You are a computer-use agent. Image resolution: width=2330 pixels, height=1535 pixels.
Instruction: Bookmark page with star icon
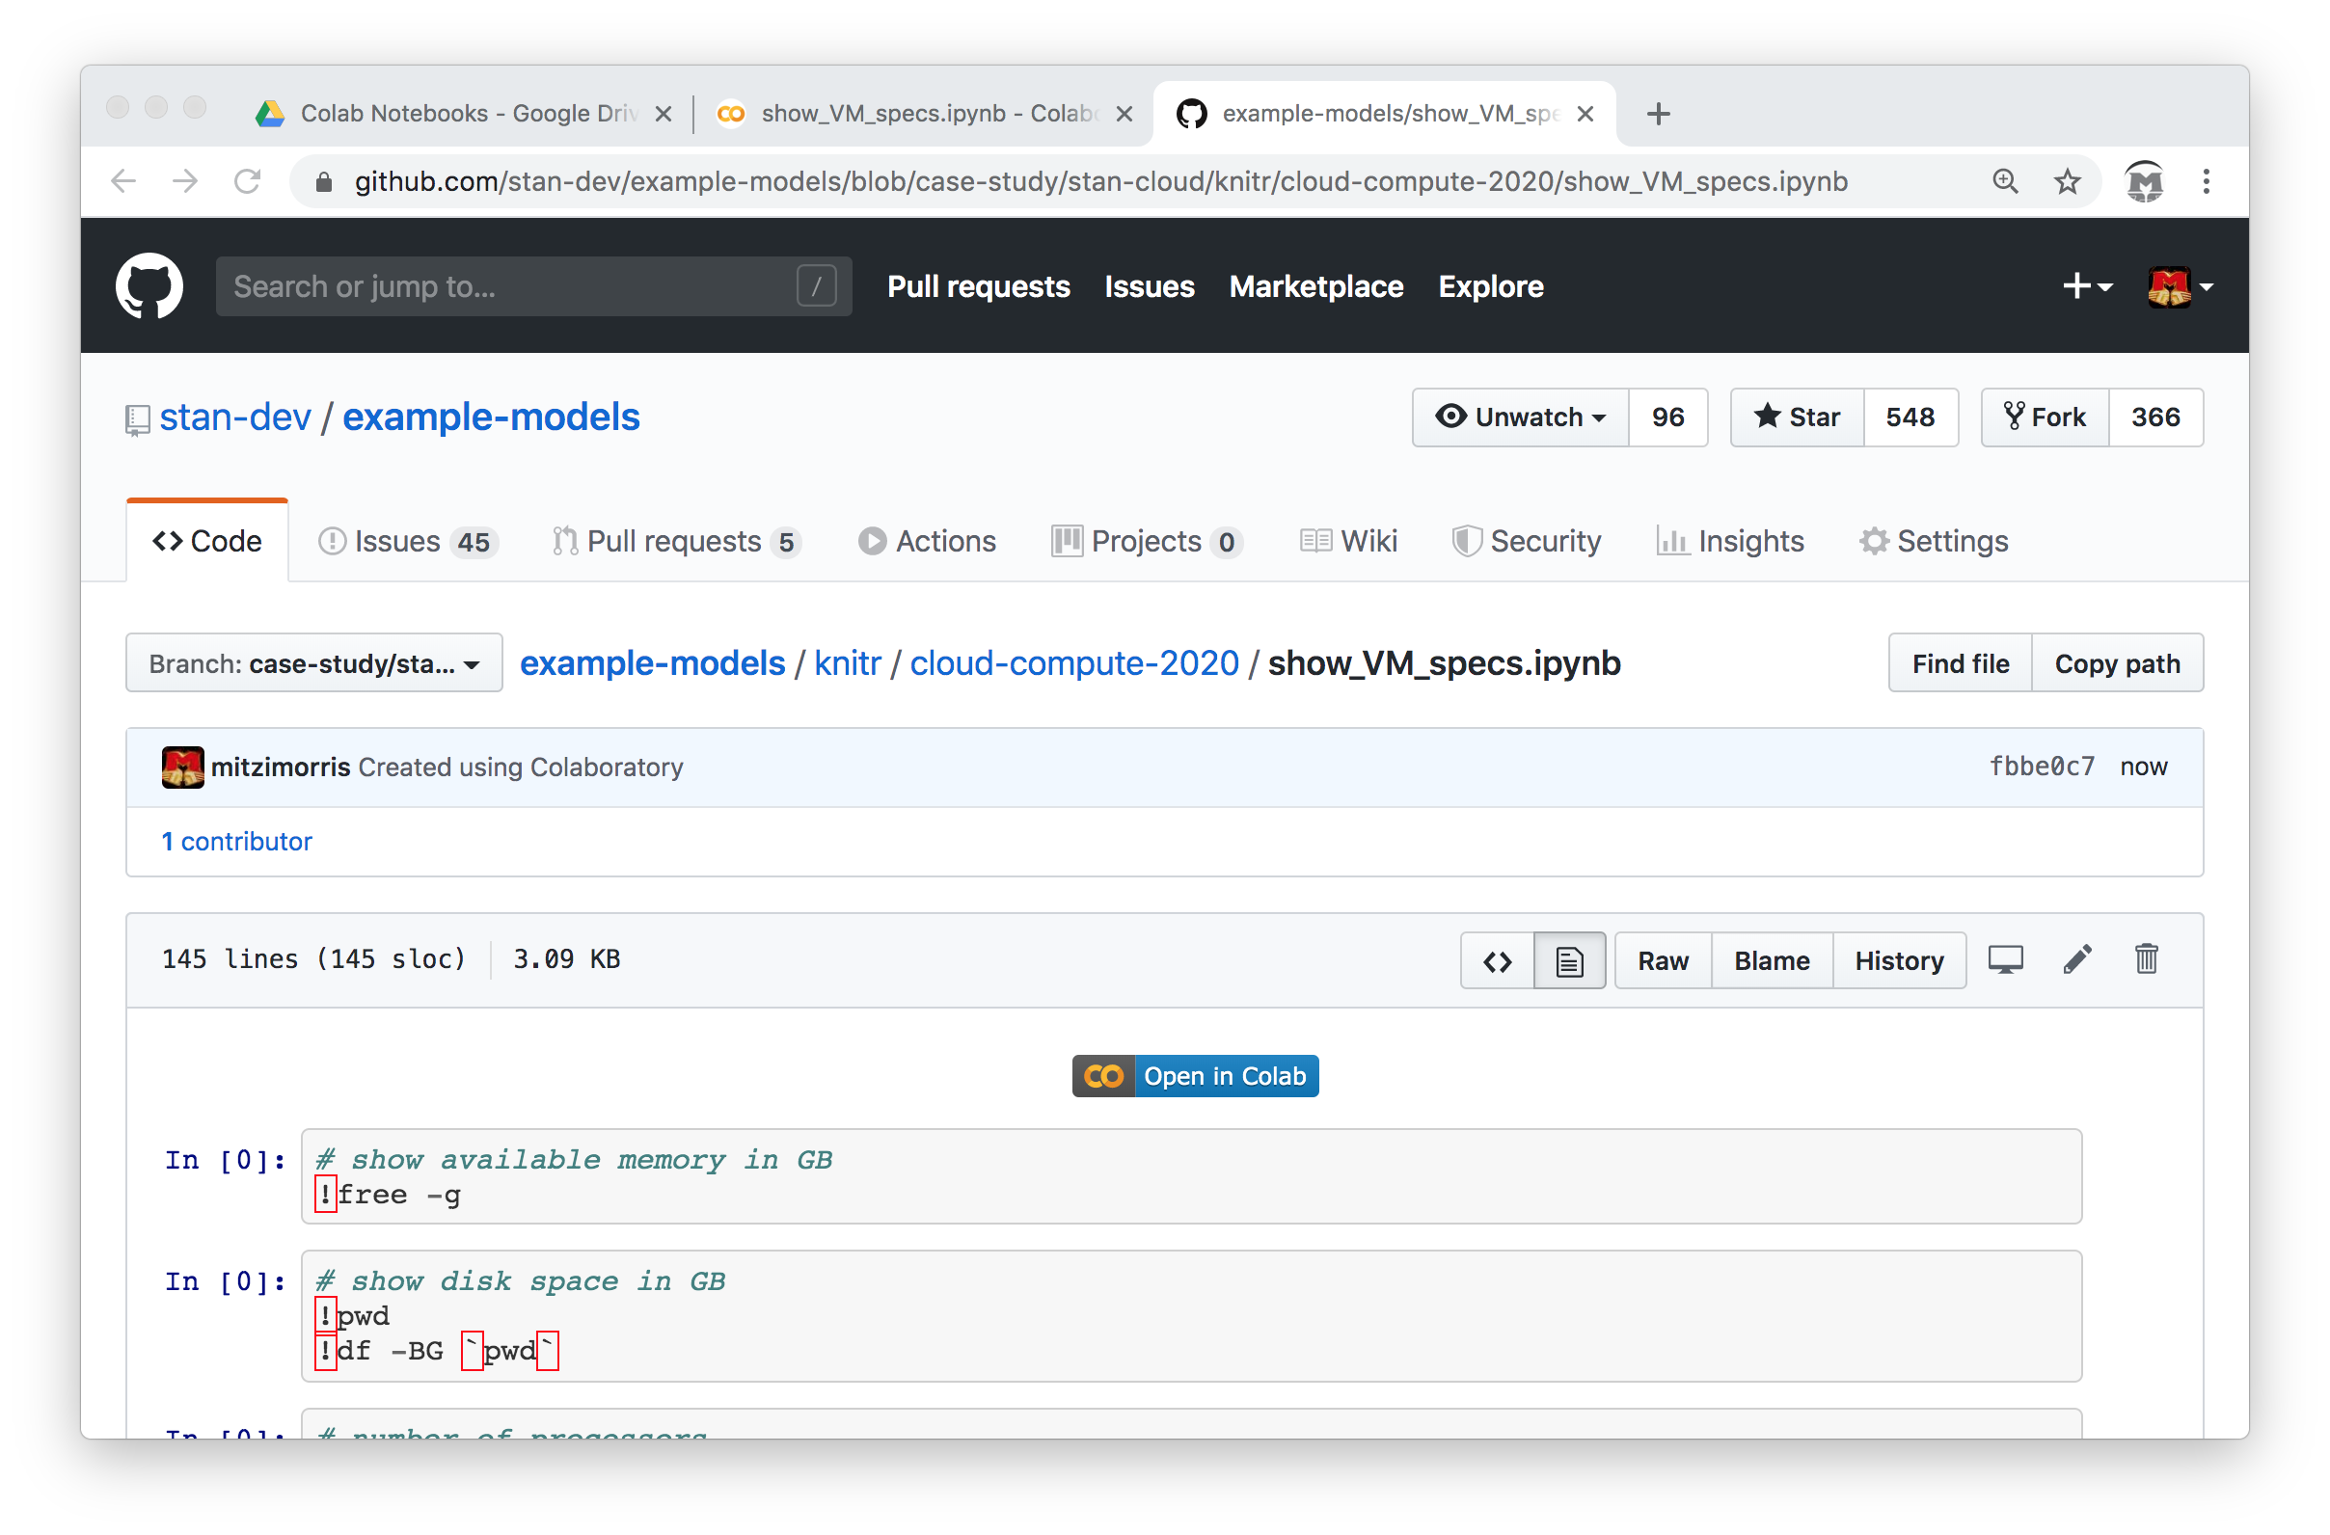(2067, 181)
